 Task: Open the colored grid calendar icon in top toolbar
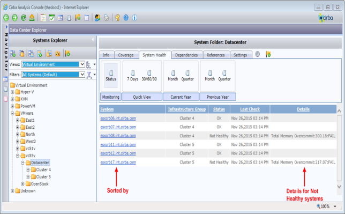[x=43, y=18]
